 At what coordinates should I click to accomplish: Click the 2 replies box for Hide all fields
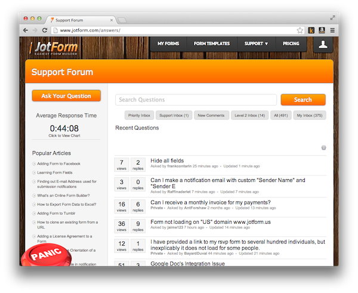tap(138, 165)
